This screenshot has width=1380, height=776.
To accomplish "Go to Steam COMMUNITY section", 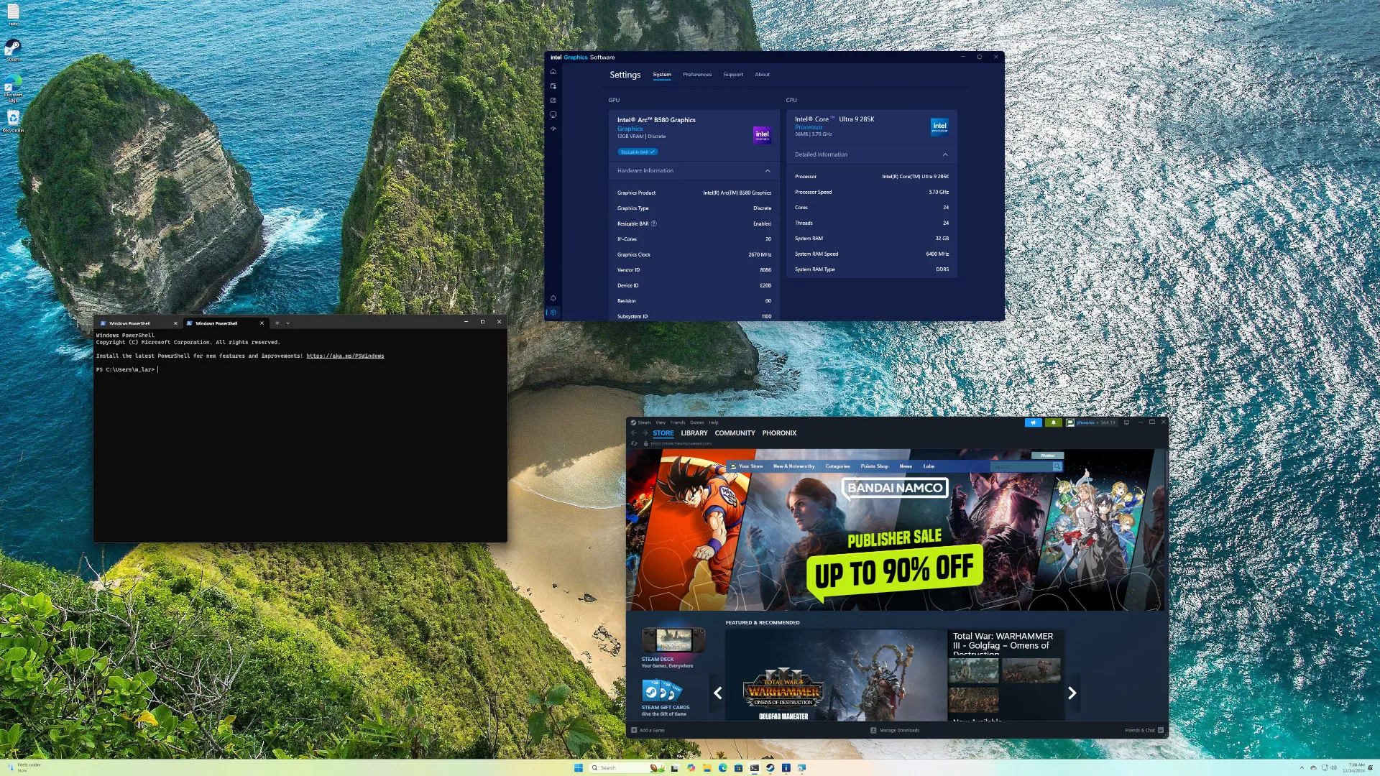I will tap(735, 433).
